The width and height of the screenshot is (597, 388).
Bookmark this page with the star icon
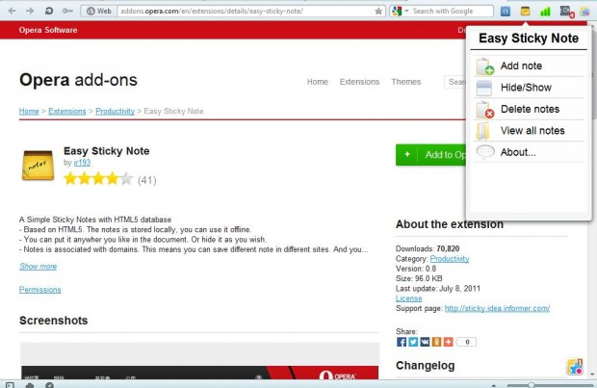coord(378,11)
